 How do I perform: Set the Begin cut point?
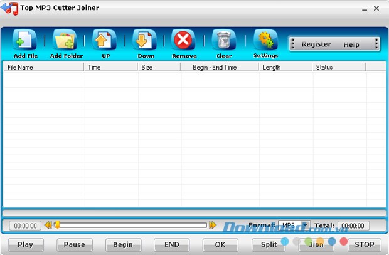[123, 244]
